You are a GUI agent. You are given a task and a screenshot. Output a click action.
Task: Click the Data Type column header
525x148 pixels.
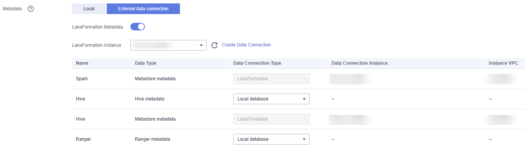click(146, 63)
